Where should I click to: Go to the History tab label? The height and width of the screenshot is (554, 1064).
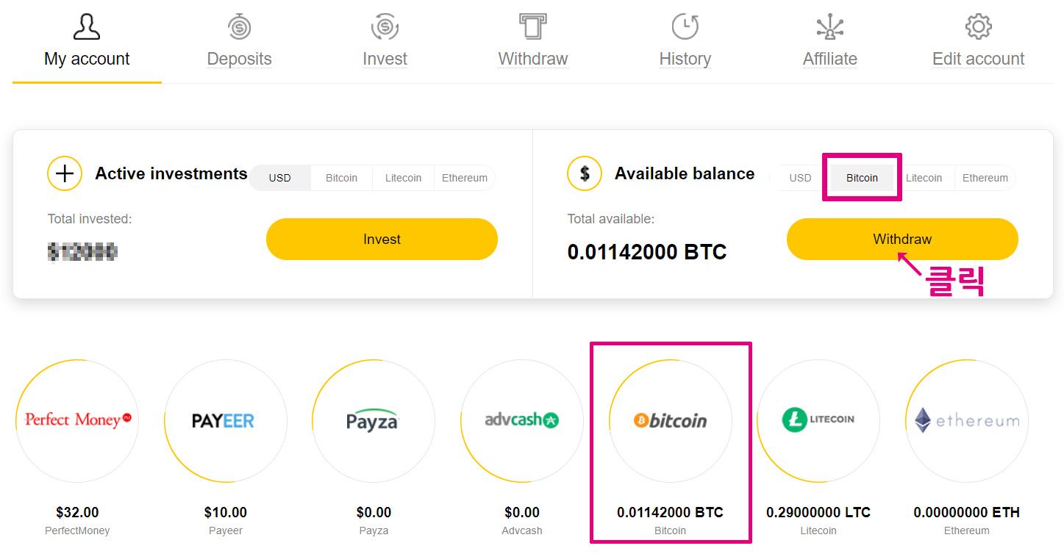click(685, 59)
